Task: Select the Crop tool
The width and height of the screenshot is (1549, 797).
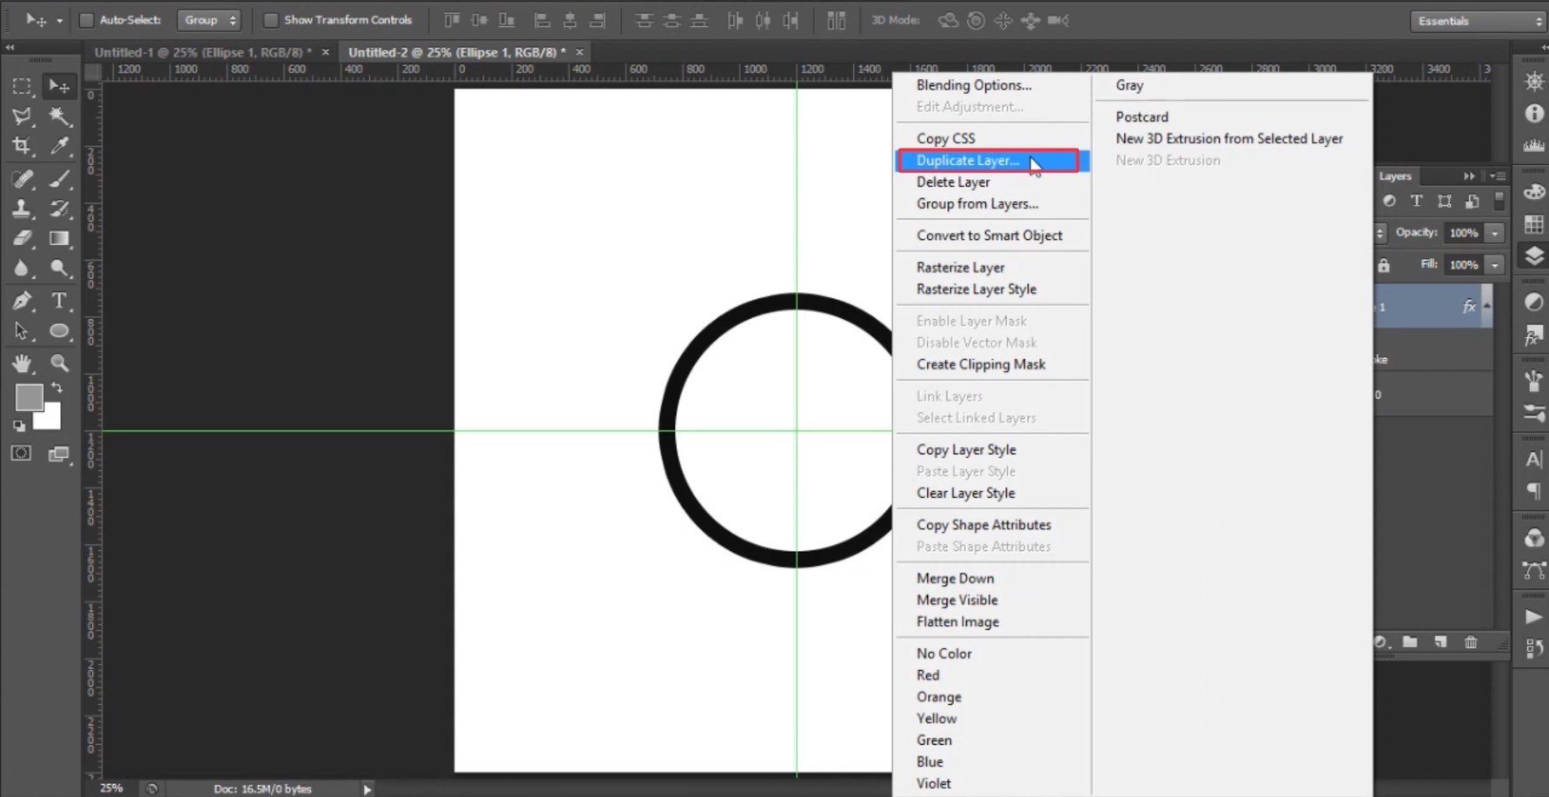Action: tap(22, 146)
